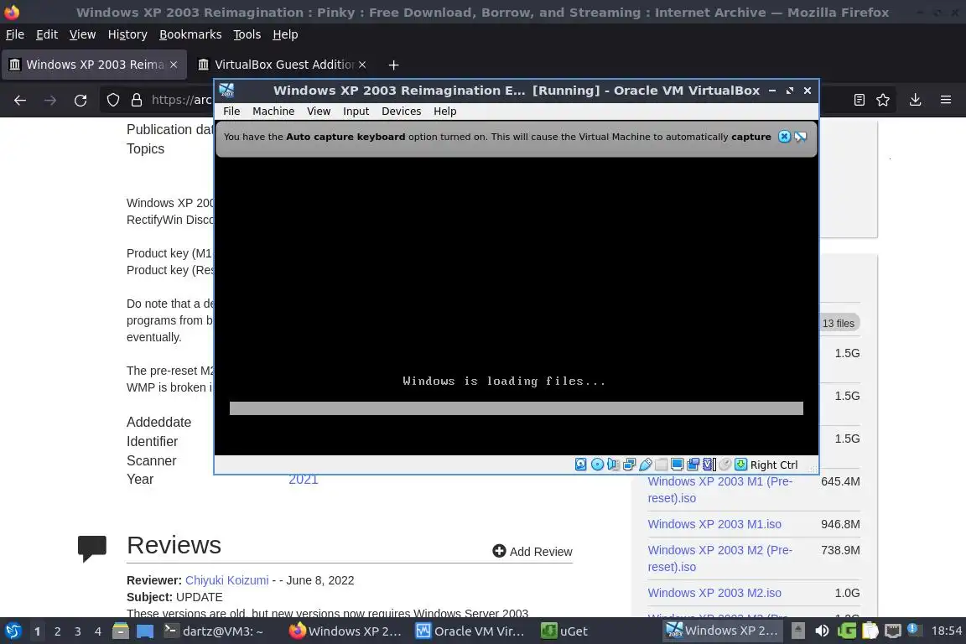Open file manager from taskbar launcher

click(x=121, y=631)
